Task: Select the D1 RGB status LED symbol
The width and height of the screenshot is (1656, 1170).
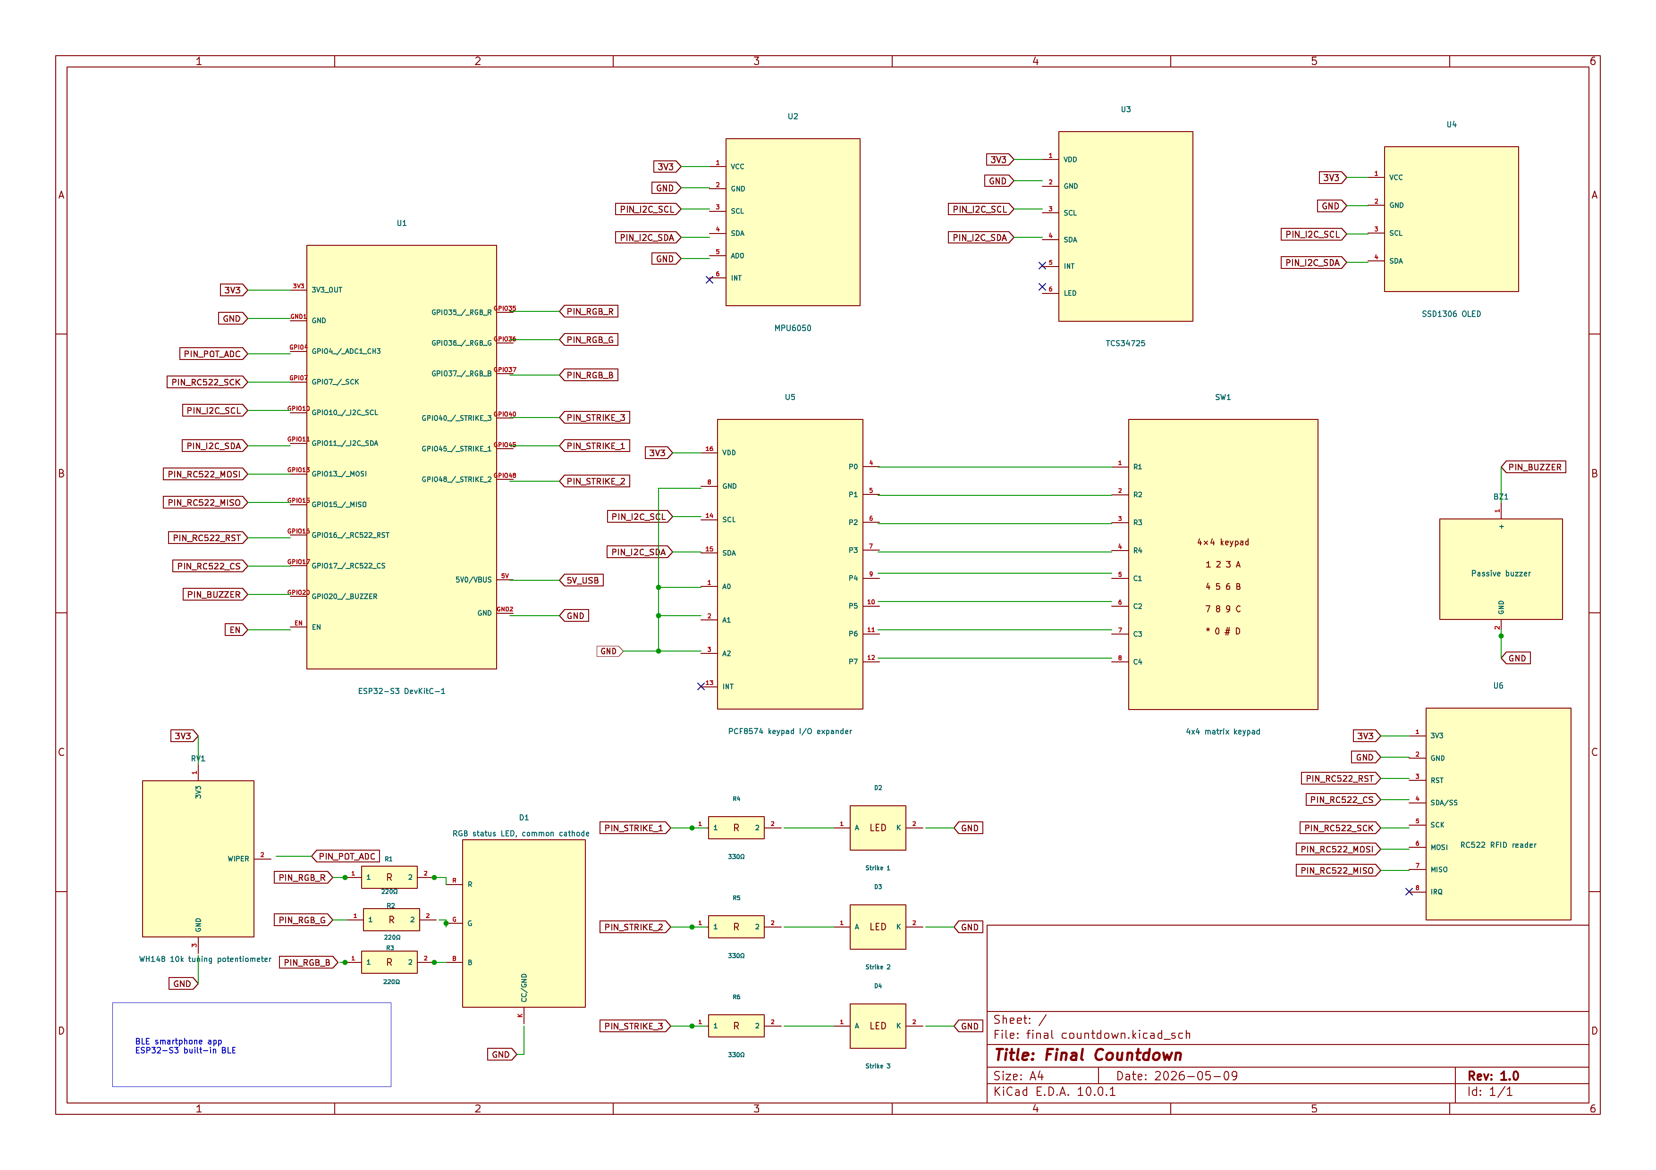Action: coord(524,923)
